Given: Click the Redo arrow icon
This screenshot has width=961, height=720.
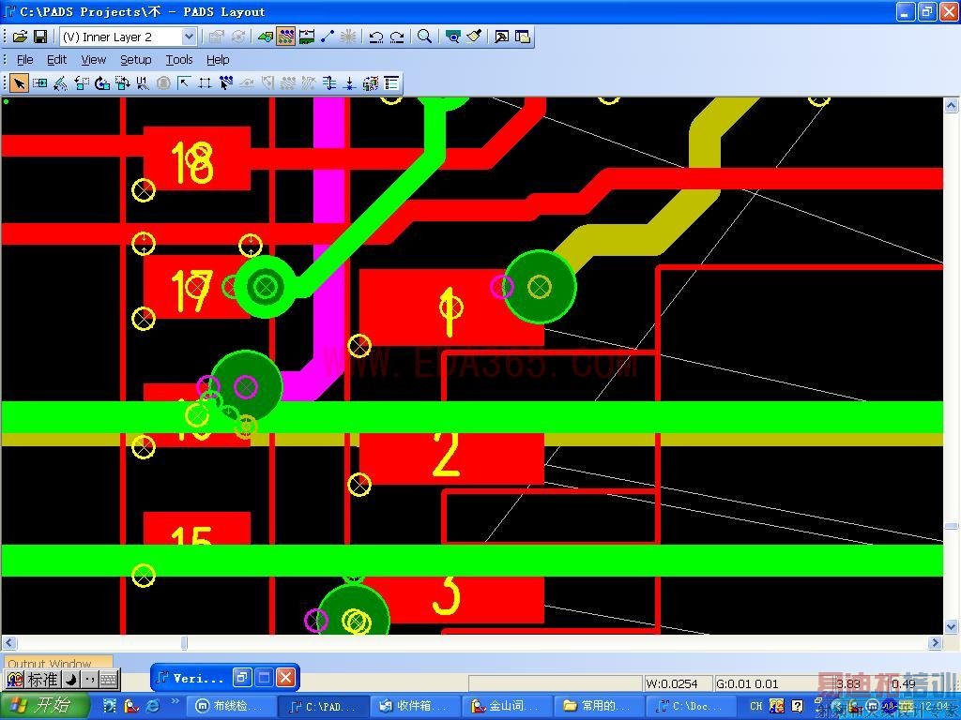Looking at the screenshot, I should 397,37.
